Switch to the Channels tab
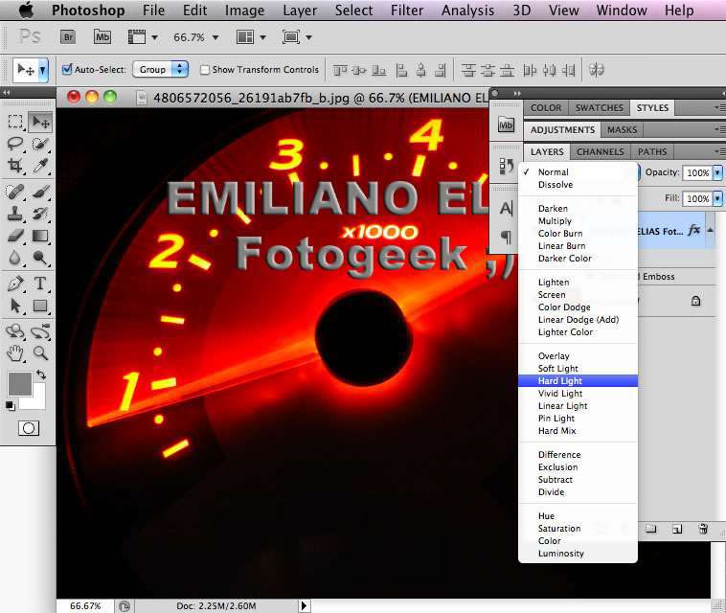This screenshot has width=726, height=613. click(601, 152)
